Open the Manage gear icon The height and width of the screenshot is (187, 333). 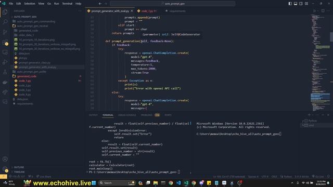[5, 169]
